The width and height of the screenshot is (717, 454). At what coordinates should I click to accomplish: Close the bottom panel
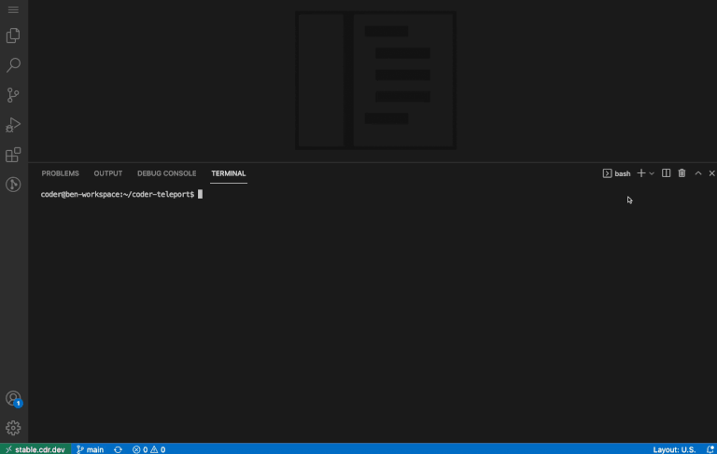pyautogui.click(x=712, y=173)
